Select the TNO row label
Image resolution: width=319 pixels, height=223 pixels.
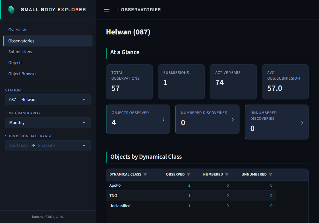tap(113, 196)
